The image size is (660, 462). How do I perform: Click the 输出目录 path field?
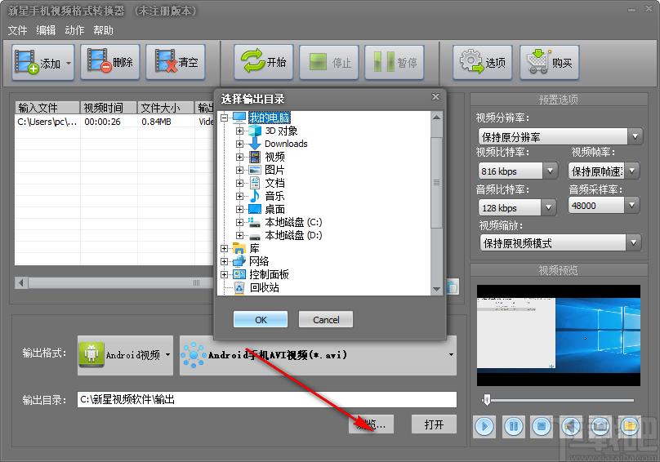pyautogui.click(x=267, y=399)
